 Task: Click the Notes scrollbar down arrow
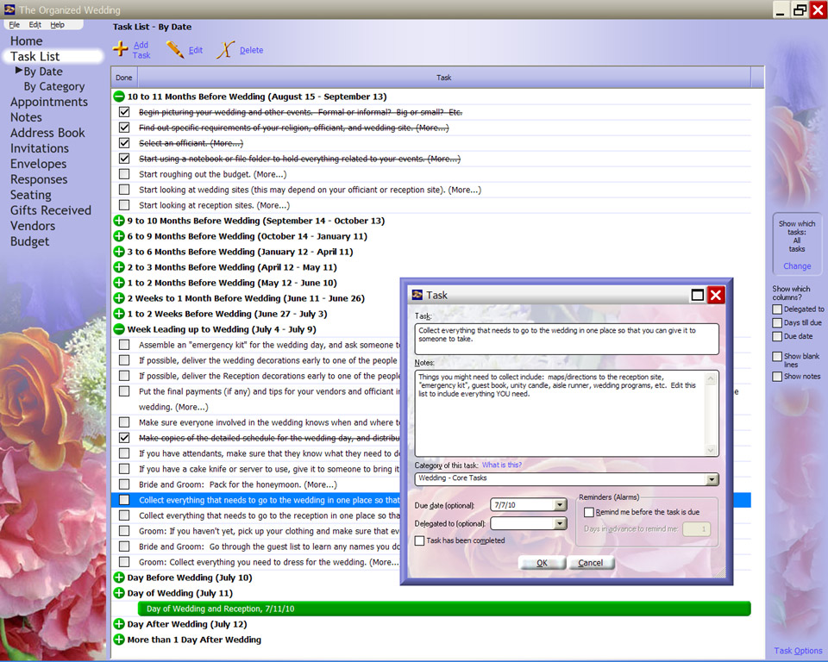pos(711,450)
